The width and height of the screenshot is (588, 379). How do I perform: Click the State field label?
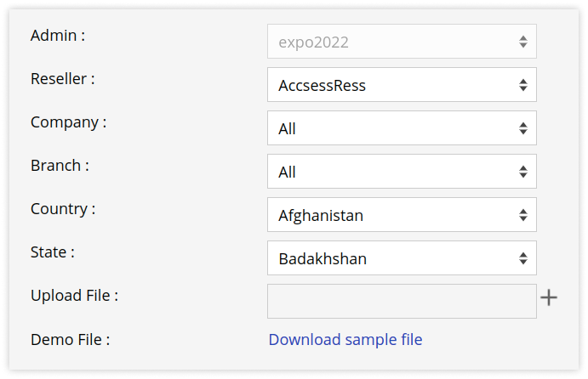tap(53, 252)
